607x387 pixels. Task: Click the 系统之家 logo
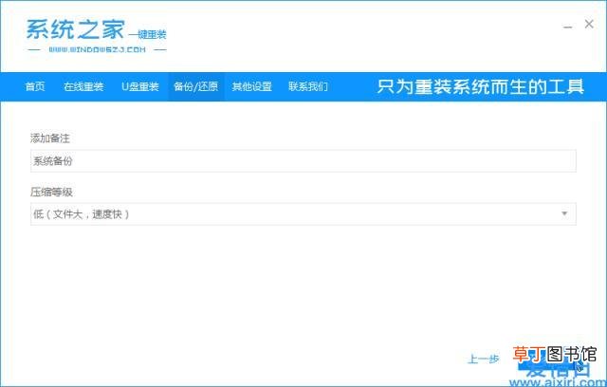97,36
